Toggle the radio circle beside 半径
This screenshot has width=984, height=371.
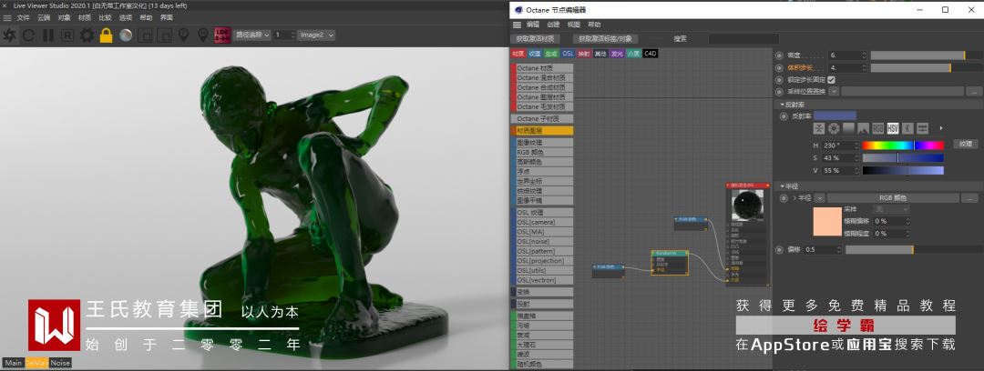[x=784, y=198]
